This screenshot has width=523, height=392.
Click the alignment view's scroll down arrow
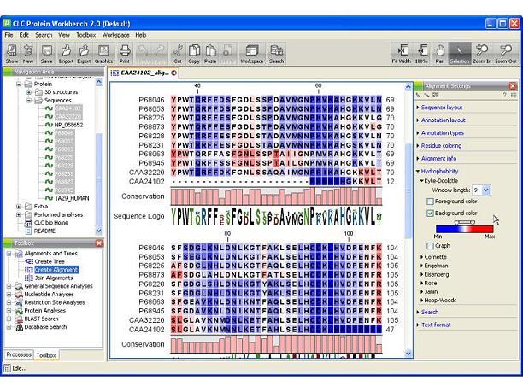click(408, 354)
